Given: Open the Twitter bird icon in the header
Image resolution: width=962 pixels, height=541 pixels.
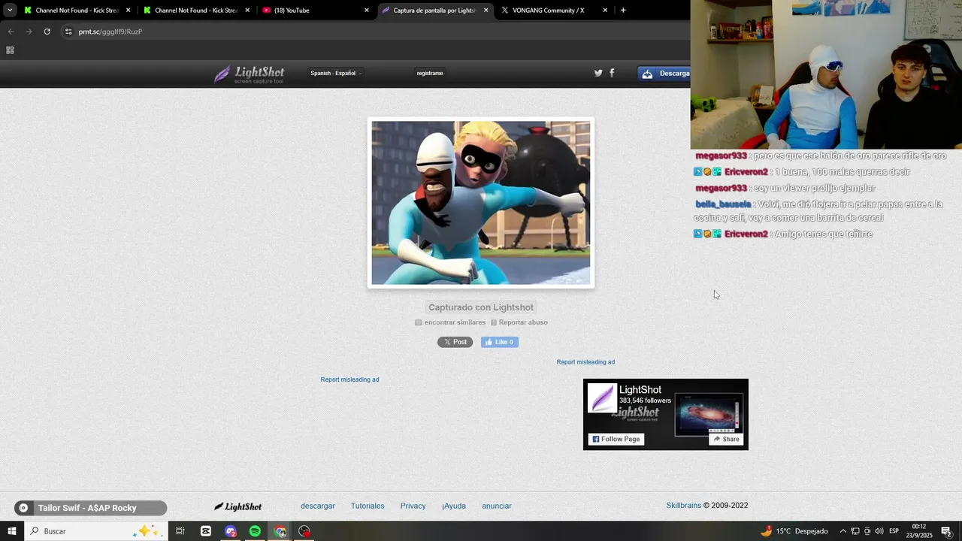Looking at the screenshot, I should click(x=598, y=73).
